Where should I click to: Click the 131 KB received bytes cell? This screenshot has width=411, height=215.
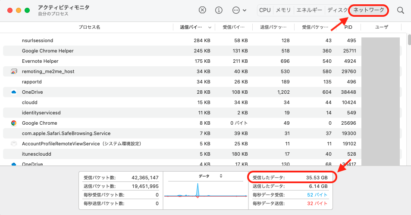coord(240,51)
